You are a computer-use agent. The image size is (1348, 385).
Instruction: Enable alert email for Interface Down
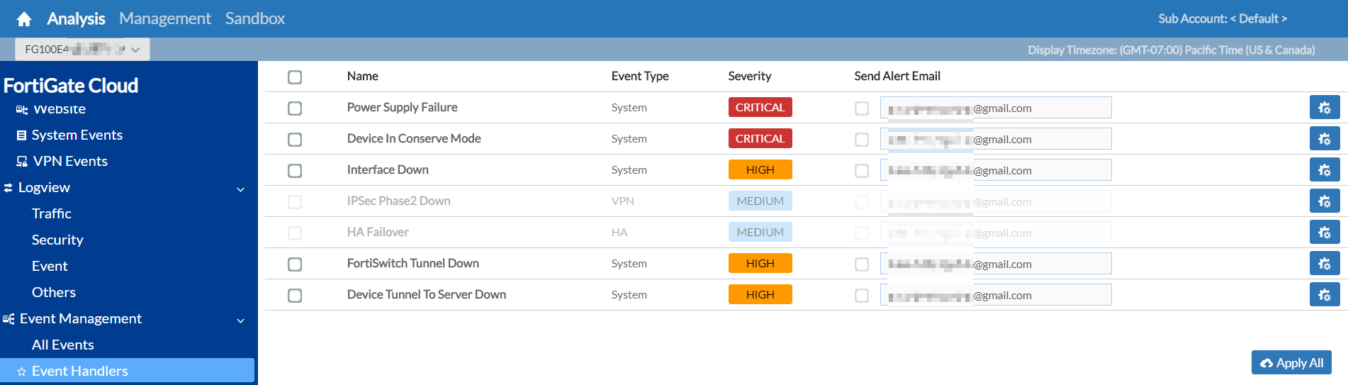pyautogui.click(x=862, y=170)
